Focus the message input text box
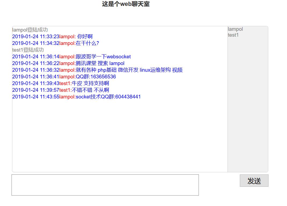287x206 pixels. pyautogui.click(x=105, y=185)
